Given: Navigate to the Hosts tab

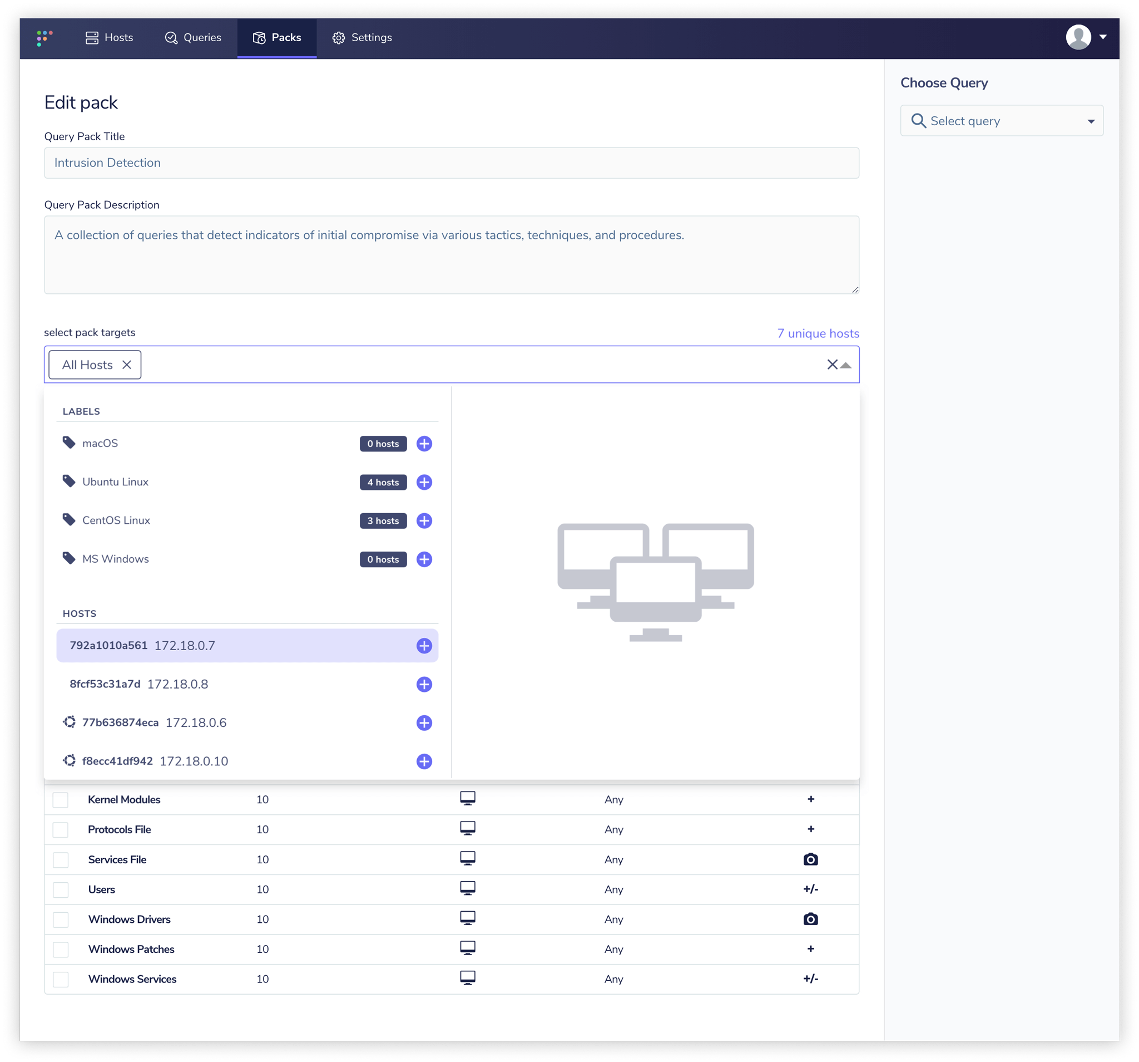Looking at the screenshot, I should 107,37.
